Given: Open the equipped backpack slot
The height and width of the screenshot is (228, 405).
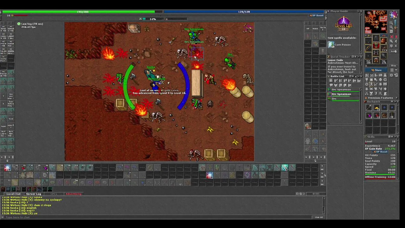Looking at the screenshot, I should click(x=383, y=41).
